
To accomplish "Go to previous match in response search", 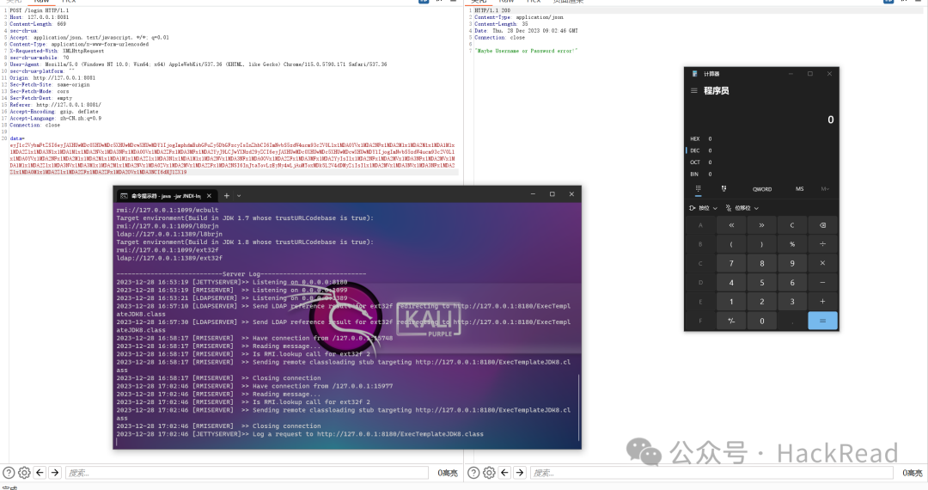I will click(x=504, y=472).
